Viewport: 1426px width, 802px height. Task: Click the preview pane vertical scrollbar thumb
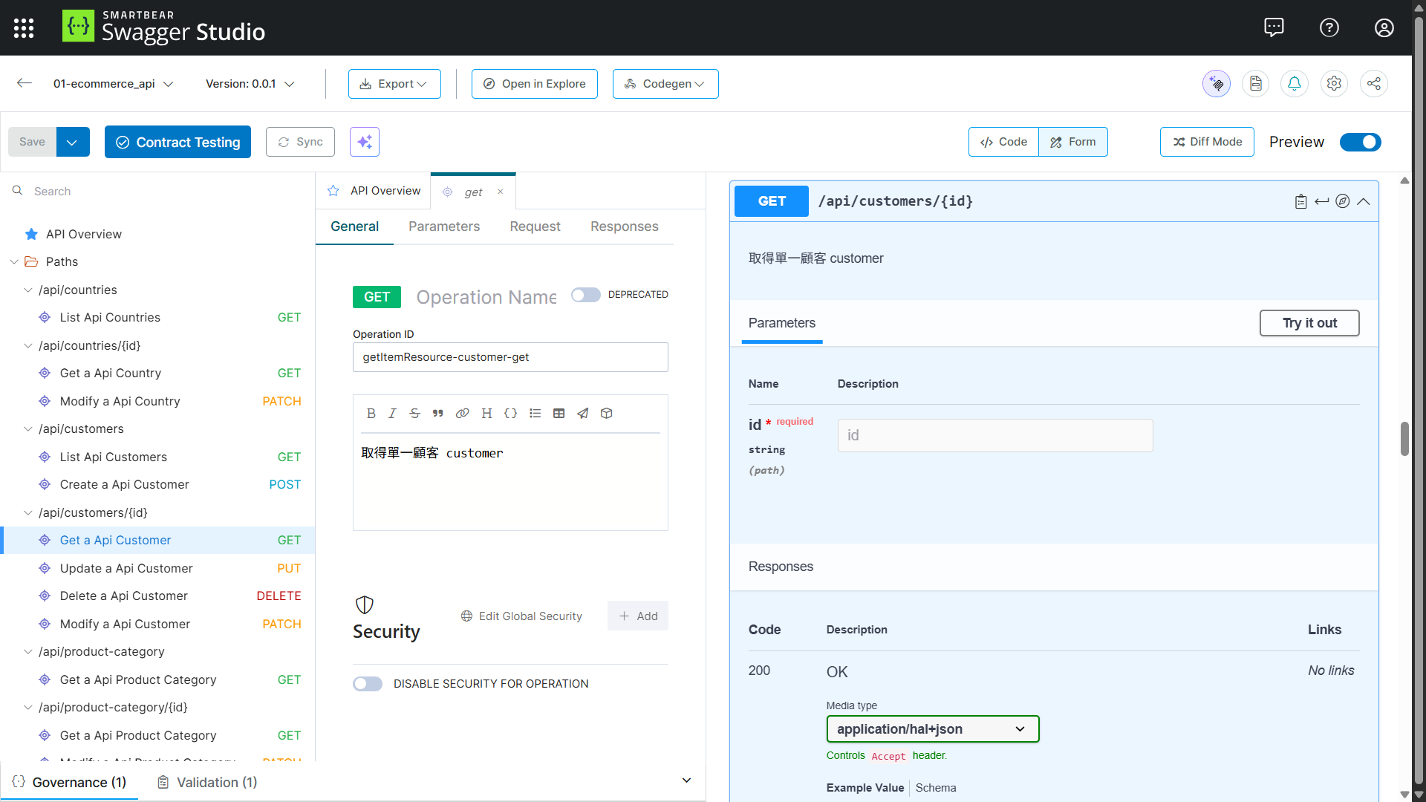[x=1404, y=439]
